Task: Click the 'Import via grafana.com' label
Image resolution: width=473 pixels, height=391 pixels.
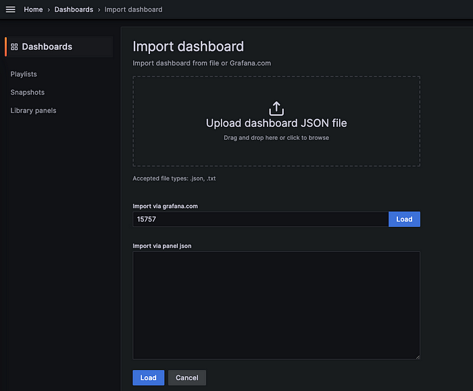Action: tap(166, 206)
